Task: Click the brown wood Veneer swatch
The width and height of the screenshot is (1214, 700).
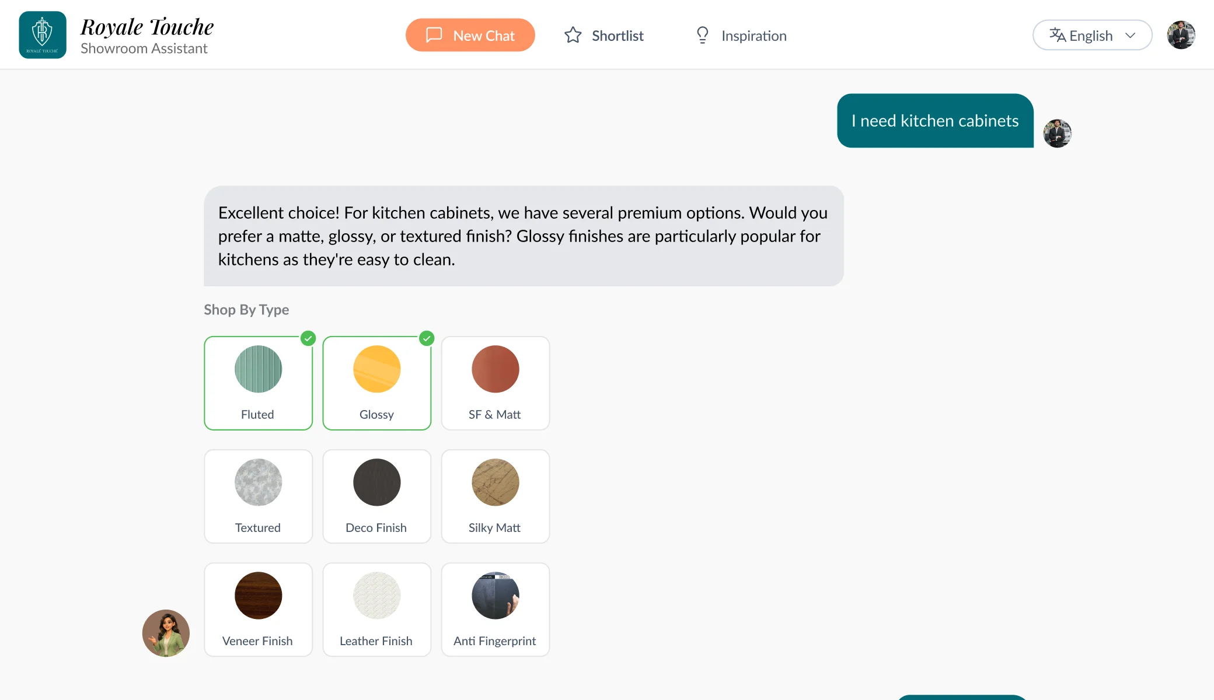Action: [258, 596]
